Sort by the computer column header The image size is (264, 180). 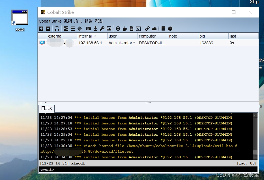(x=153, y=36)
